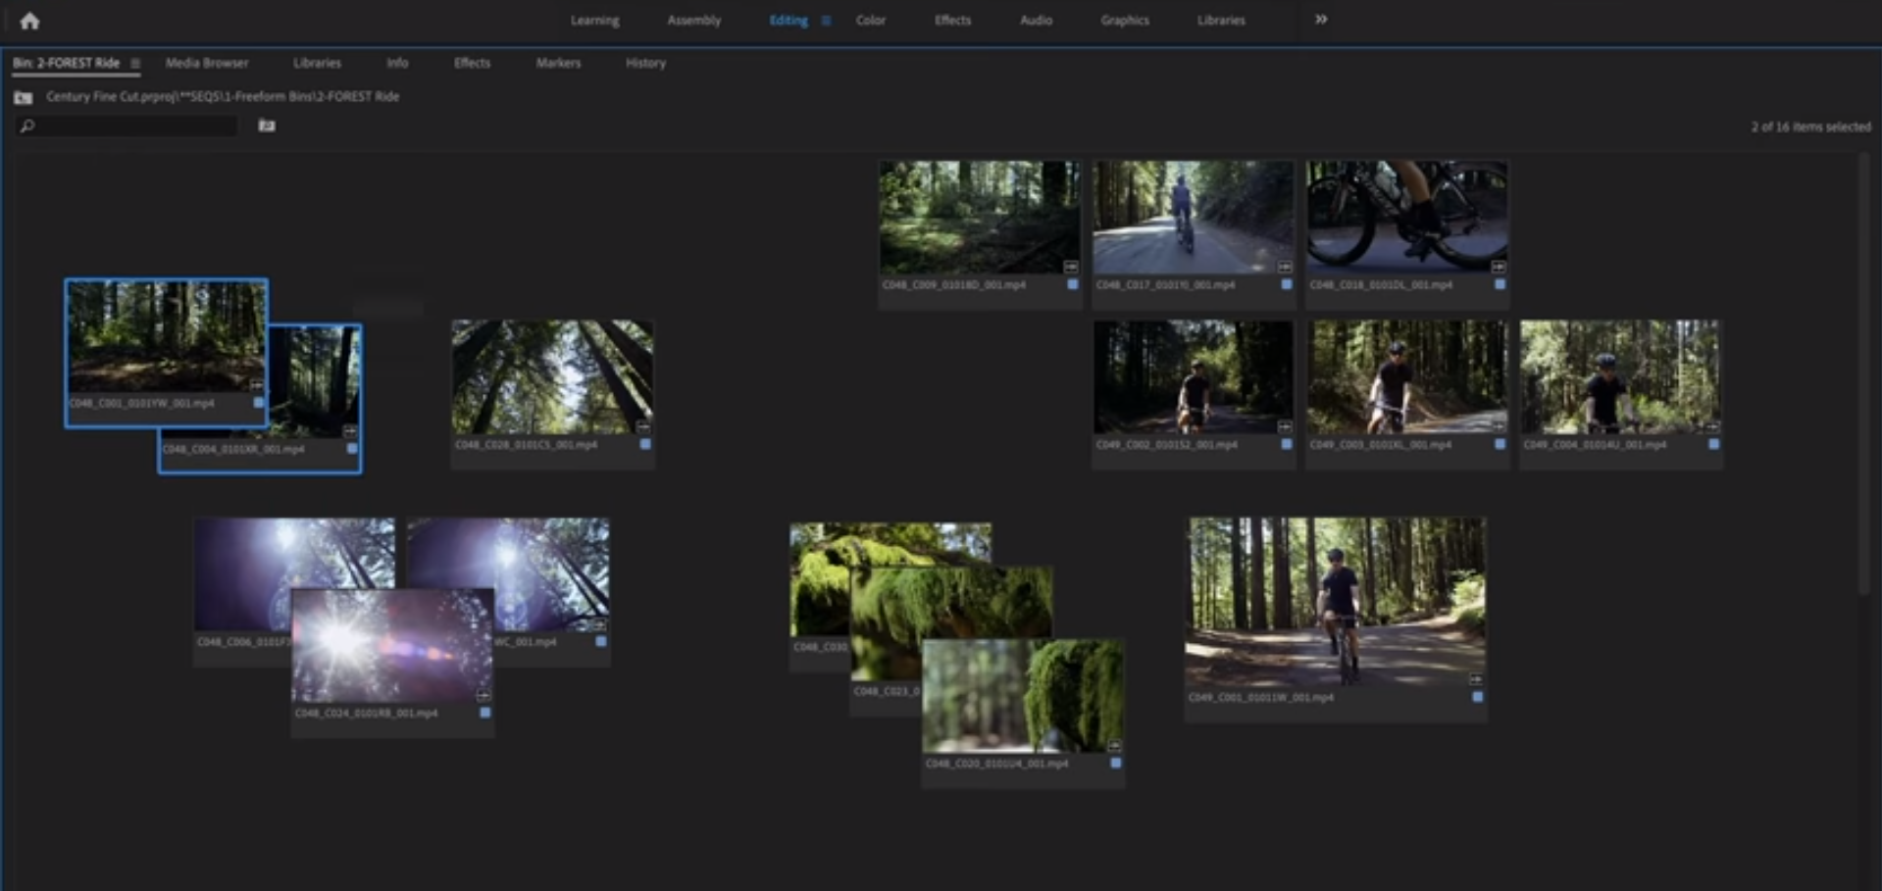Show overflow workspaces with double chevron
The image size is (1882, 891).
tap(1321, 20)
